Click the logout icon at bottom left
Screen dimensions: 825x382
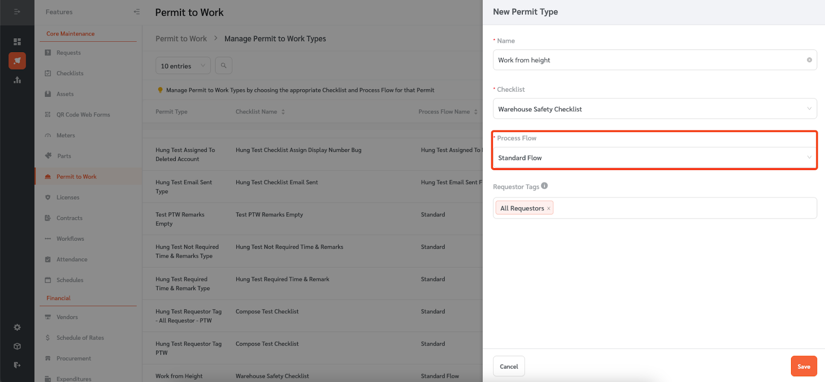coord(17,365)
